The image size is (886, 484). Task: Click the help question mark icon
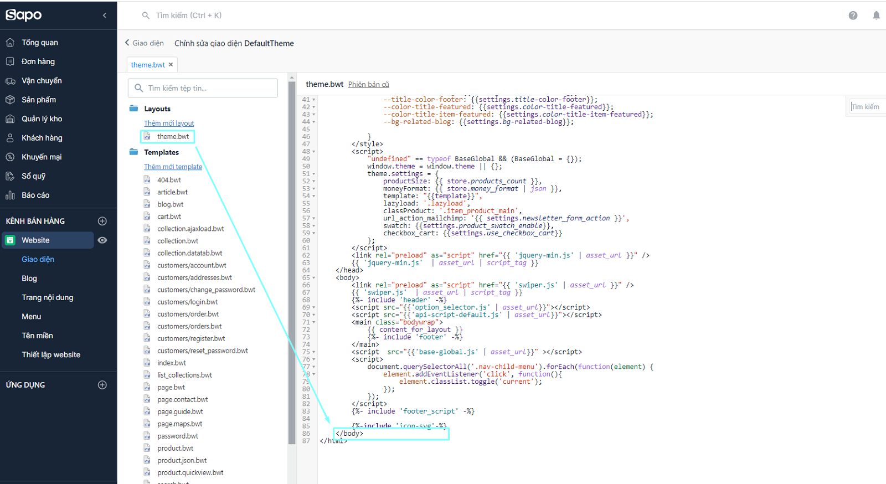click(853, 16)
